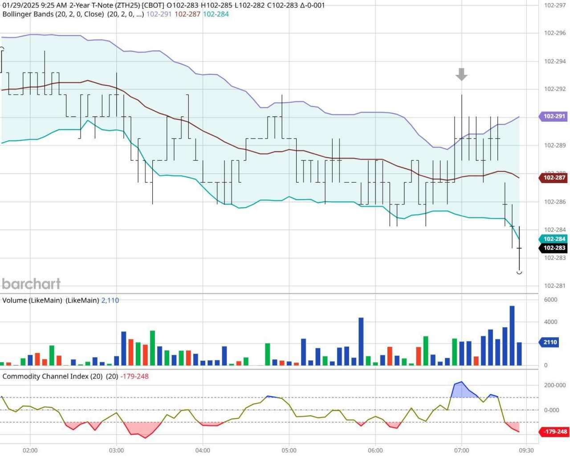Open the Volume (LikeMain) indicator label
Image resolution: width=570 pixels, height=457 pixels.
32,301
